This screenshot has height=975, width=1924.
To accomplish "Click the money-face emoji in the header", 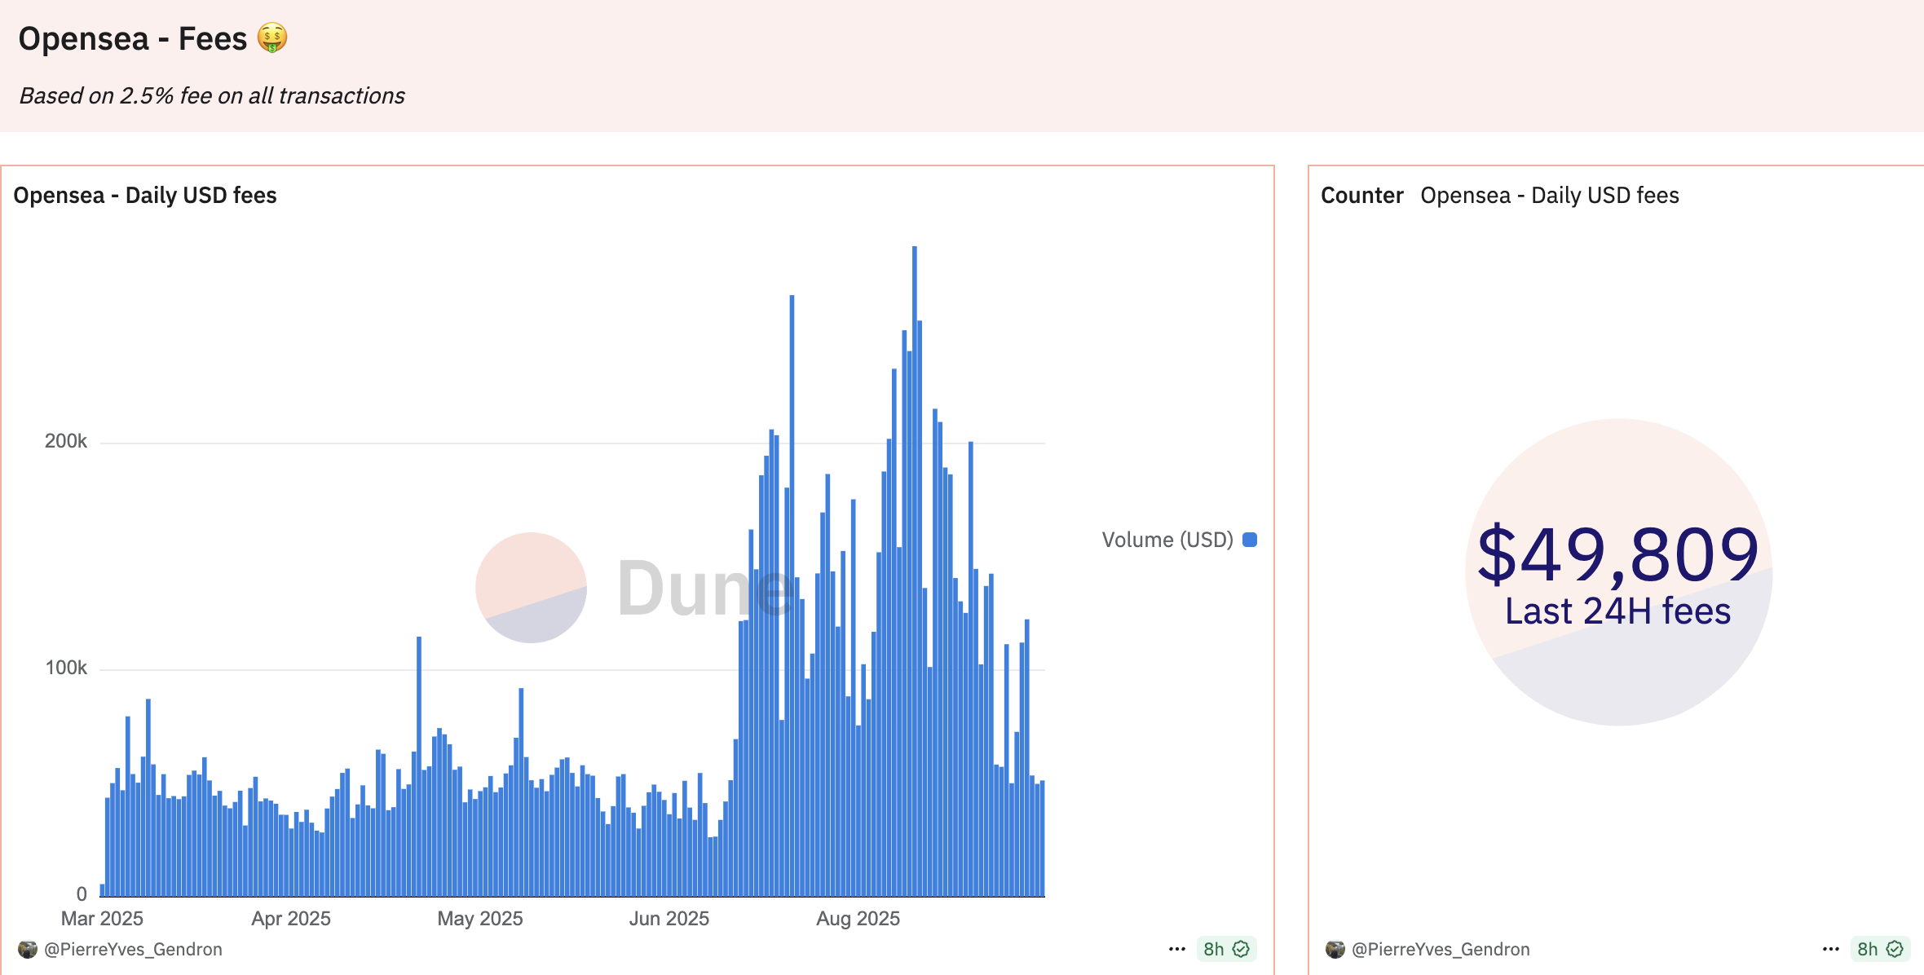I will tap(272, 38).
